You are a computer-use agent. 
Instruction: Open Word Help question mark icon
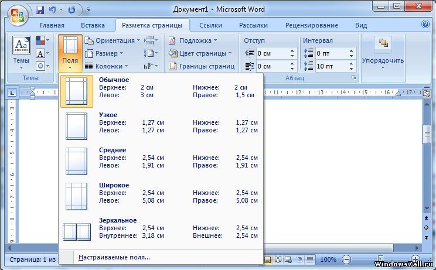pyautogui.click(x=425, y=25)
